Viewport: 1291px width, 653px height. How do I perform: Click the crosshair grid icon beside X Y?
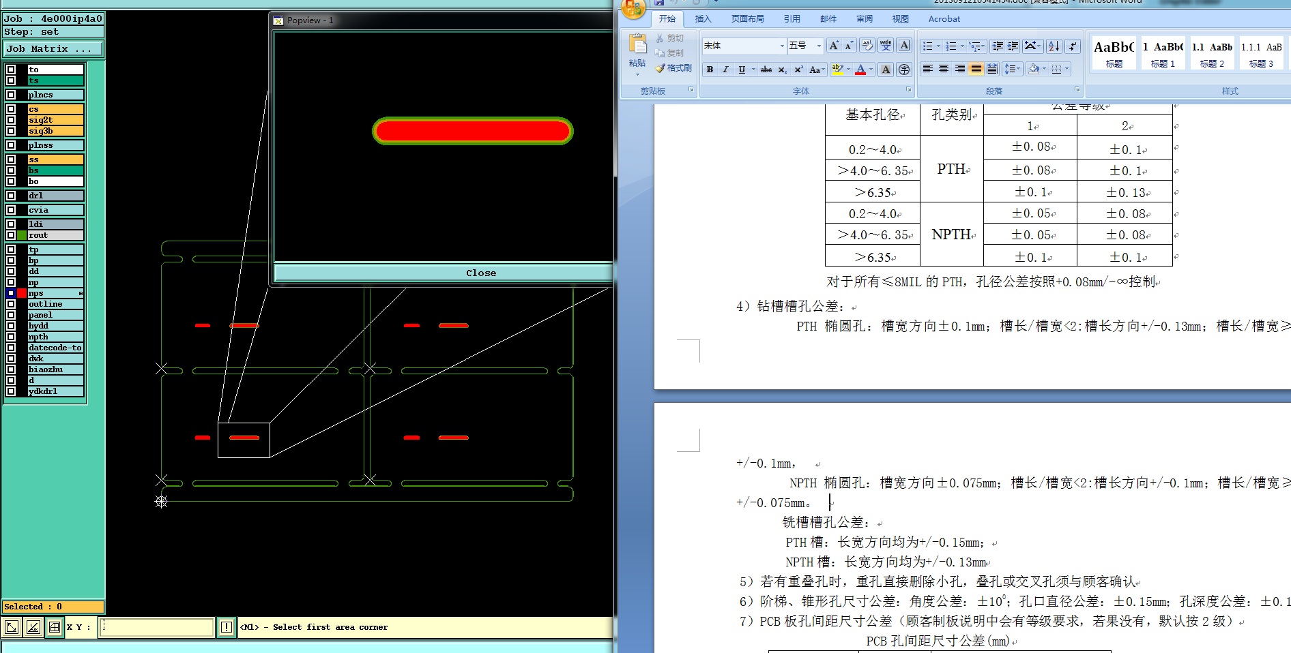(55, 627)
